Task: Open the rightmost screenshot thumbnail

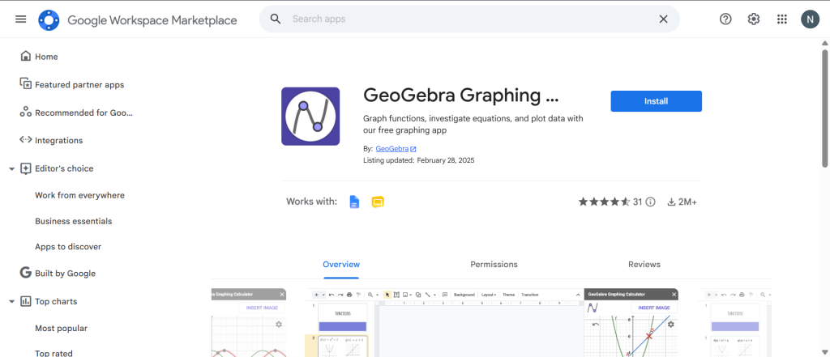Action: 736,323
